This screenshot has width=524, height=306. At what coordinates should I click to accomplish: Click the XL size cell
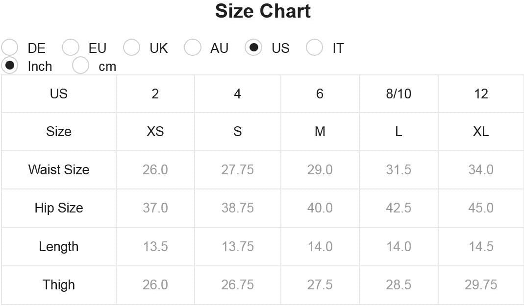click(x=481, y=132)
